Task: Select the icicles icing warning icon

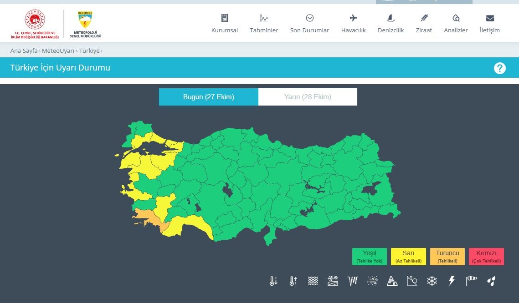Action: point(353,281)
